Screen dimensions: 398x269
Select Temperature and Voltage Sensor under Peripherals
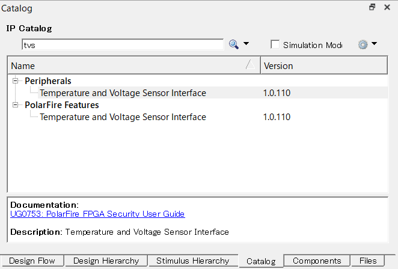(x=123, y=93)
